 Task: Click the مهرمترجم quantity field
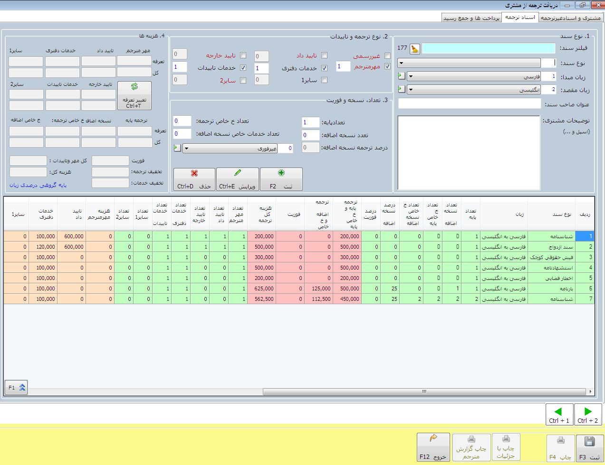343,66
